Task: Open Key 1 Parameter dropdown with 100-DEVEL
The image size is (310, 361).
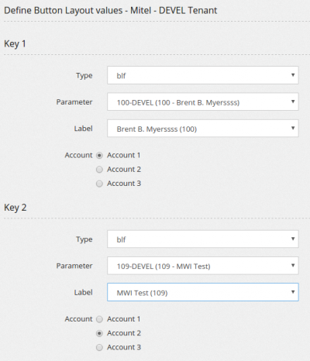Action: point(203,101)
